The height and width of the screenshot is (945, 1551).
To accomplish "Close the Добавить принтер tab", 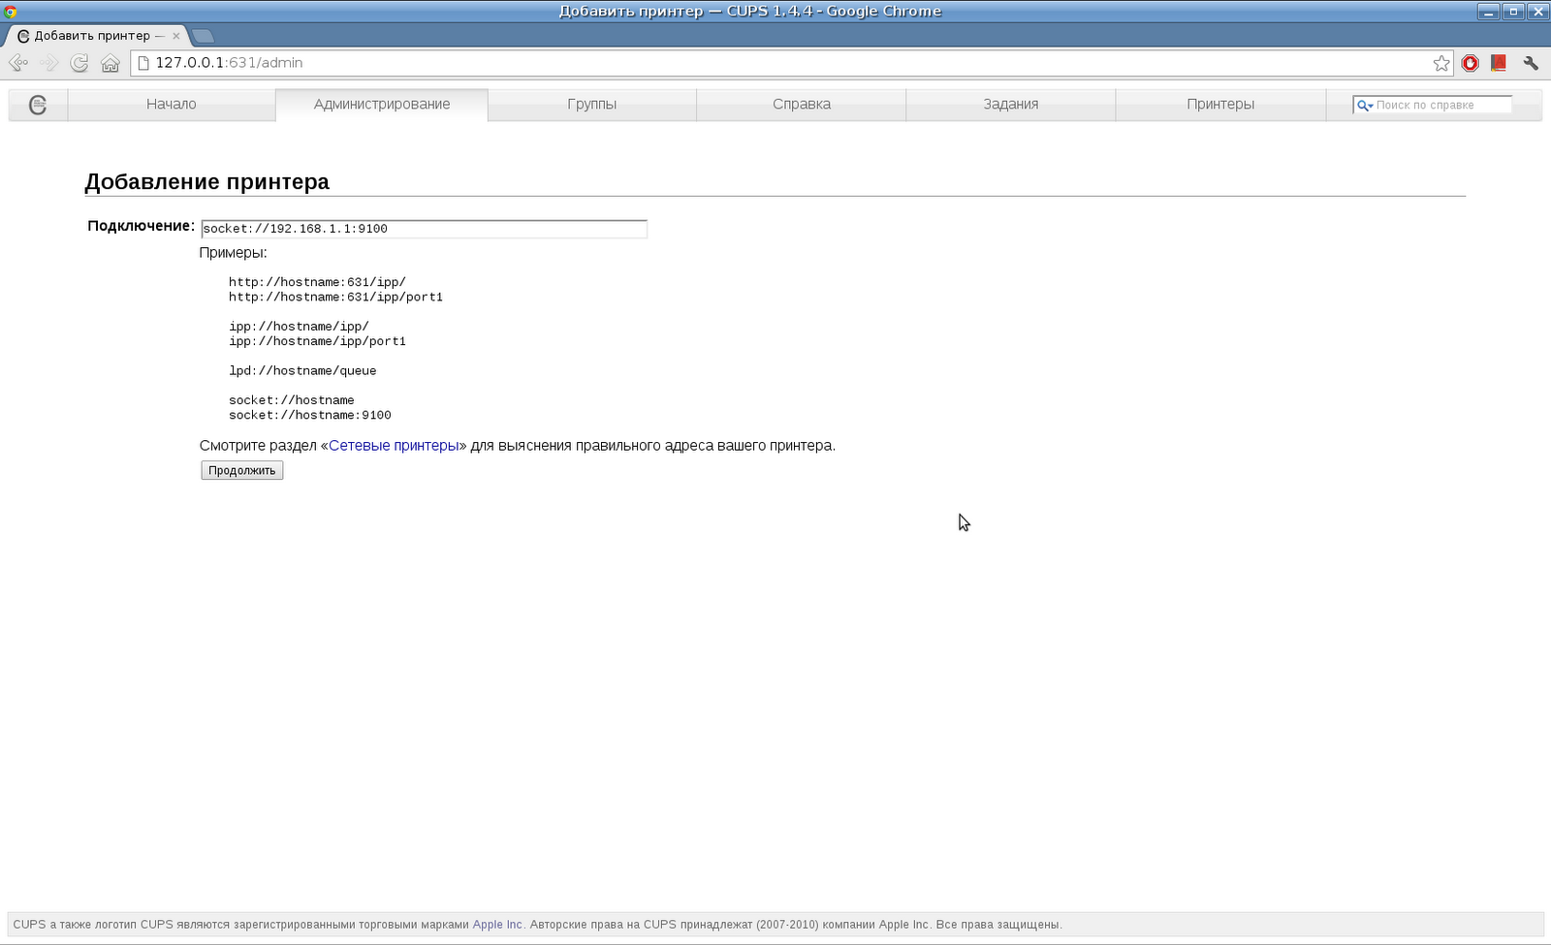I will pos(176,36).
